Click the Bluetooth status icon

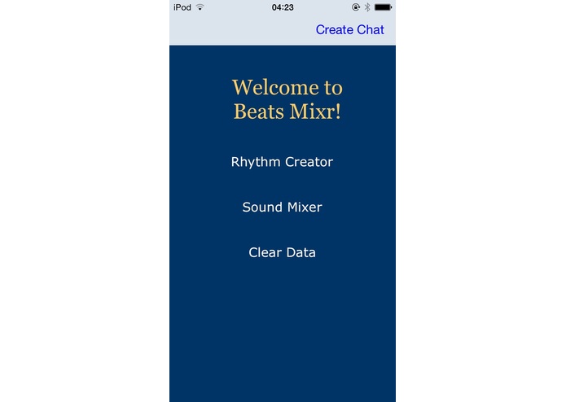(x=367, y=7)
